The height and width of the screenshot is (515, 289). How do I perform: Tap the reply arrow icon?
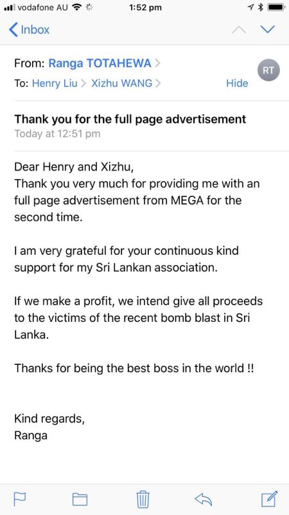(x=203, y=500)
